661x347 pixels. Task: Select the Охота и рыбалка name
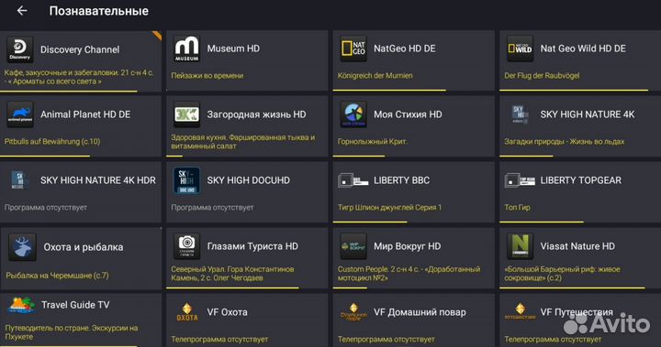point(84,247)
